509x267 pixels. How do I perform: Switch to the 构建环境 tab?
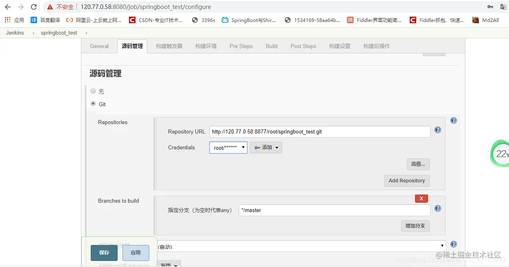click(x=206, y=46)
